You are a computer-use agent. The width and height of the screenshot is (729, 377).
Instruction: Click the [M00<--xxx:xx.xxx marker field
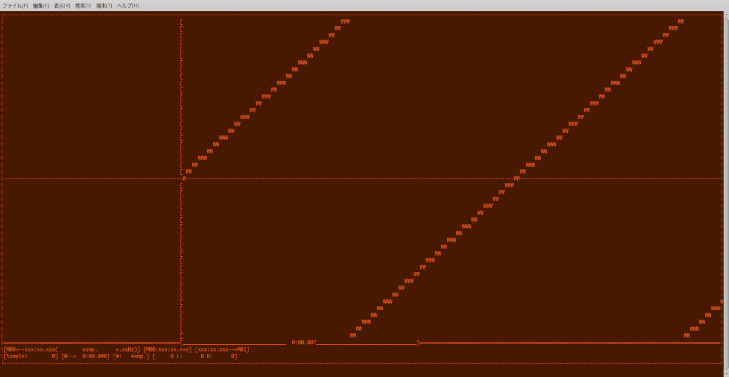(x=30, y=350)
